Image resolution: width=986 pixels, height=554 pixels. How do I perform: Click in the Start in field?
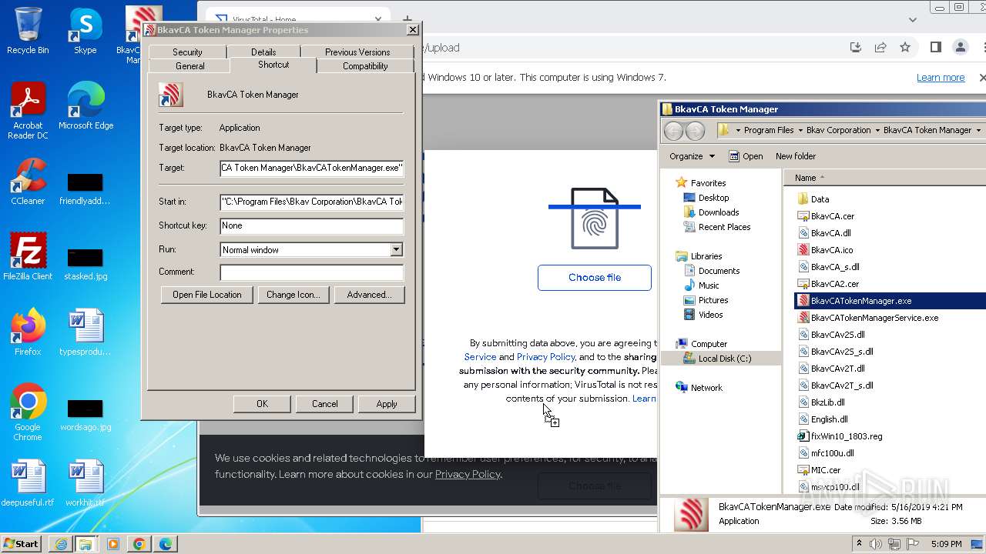[x=311, y=202]
